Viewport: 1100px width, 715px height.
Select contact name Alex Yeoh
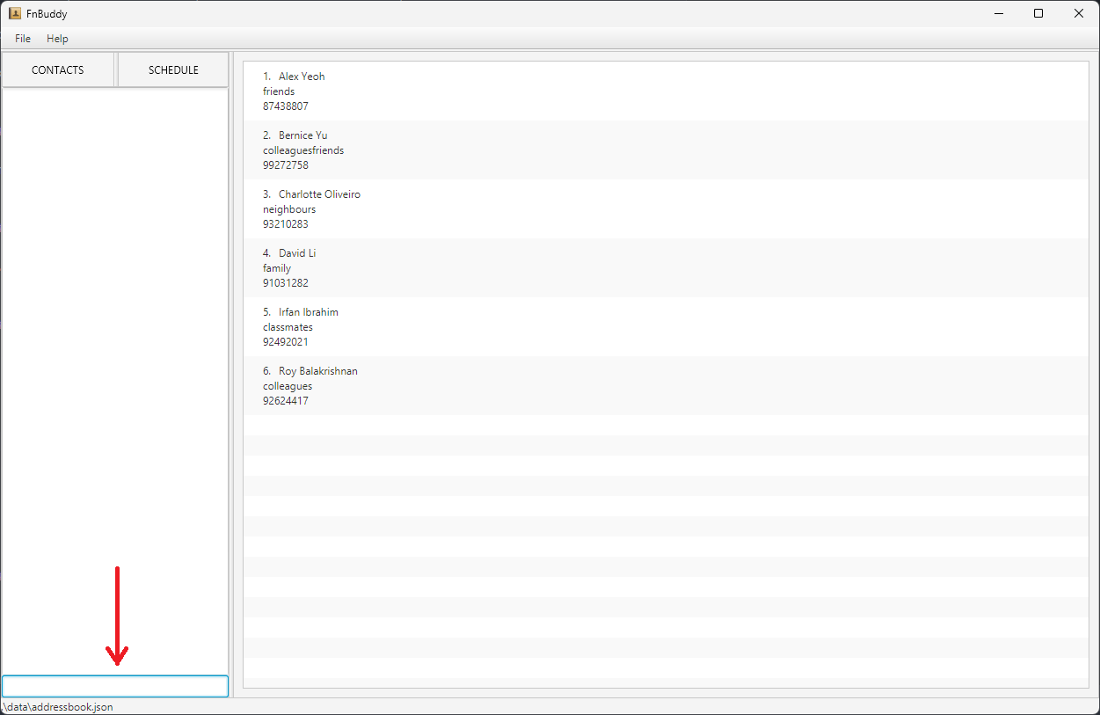tap(302, 77)
